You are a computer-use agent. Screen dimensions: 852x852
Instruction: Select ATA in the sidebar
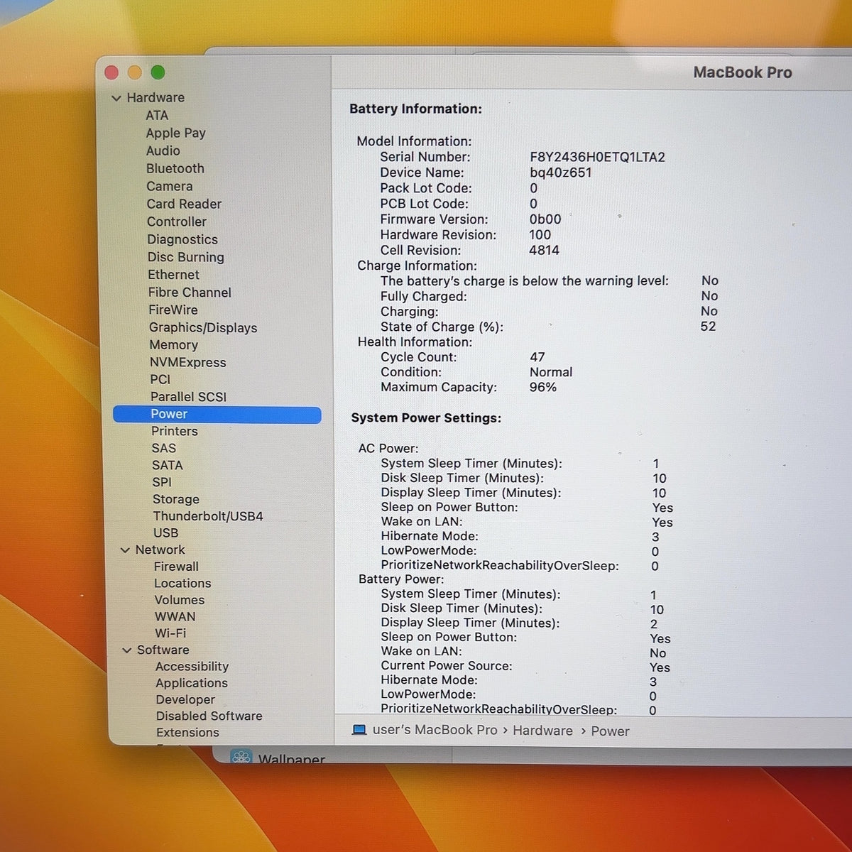[x=157, y=115]
